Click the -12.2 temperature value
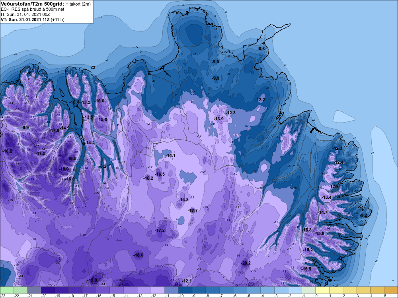Screen dimensions: 398x298 point(260,100)
